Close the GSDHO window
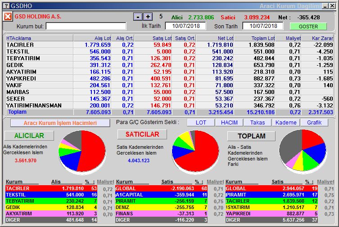The height and width of the screenshot is (227, 339). tap(332, 6)
